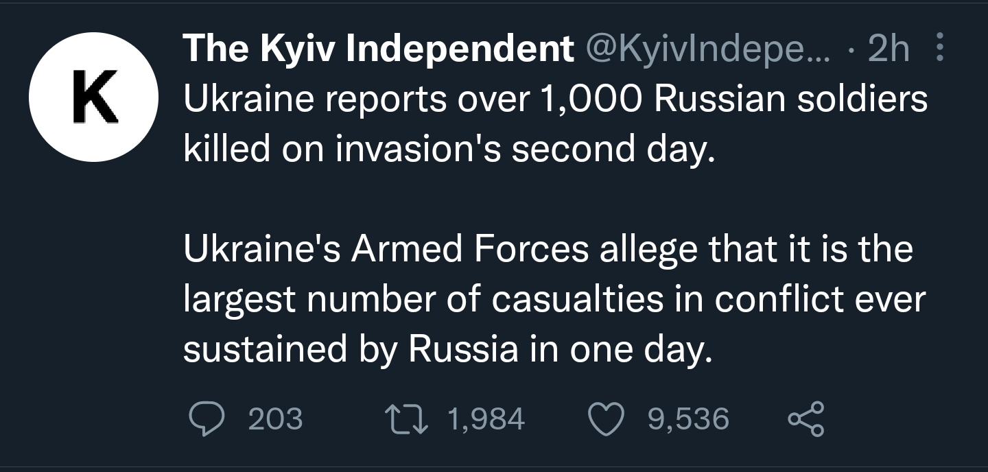The image size is (988, 472).
Task: Click the "2h" tweet timestamp
Action: 888,49
